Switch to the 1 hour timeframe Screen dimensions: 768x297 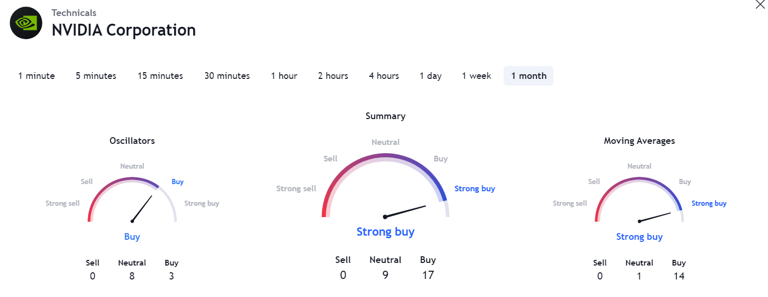tap(284, 76)
